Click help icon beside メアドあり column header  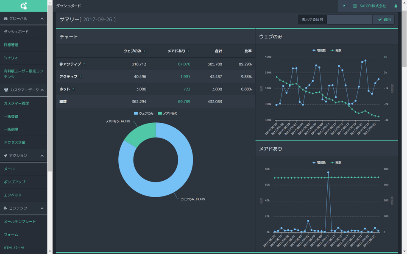coord(188,51)
